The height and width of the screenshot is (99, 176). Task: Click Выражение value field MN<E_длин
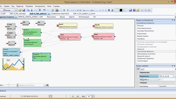pyautogui.click(x=166, y=76)
